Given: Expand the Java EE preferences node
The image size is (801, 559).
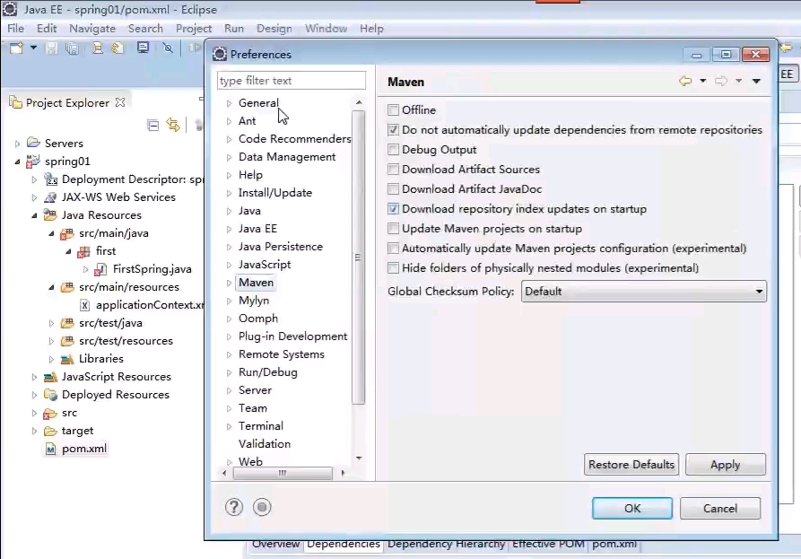Looking at the screenshot, I should 229,229.
